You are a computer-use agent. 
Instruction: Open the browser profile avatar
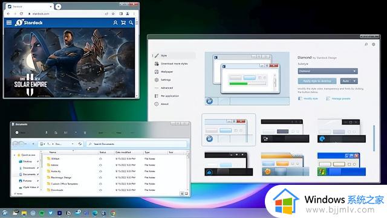coord(128,14)
